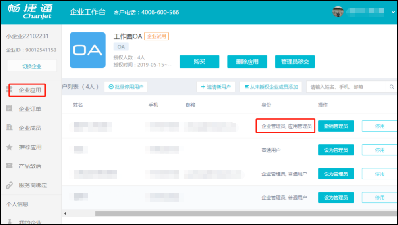This screenshot has width=398, height=225.
Task: Click the 邮箱 column header
Action: [x=191, y=105]
